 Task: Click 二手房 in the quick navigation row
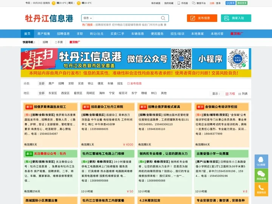pos(59,42)
